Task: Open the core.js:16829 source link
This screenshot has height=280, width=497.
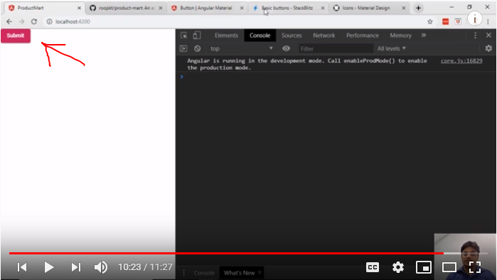Action: [x=461, y=61]
